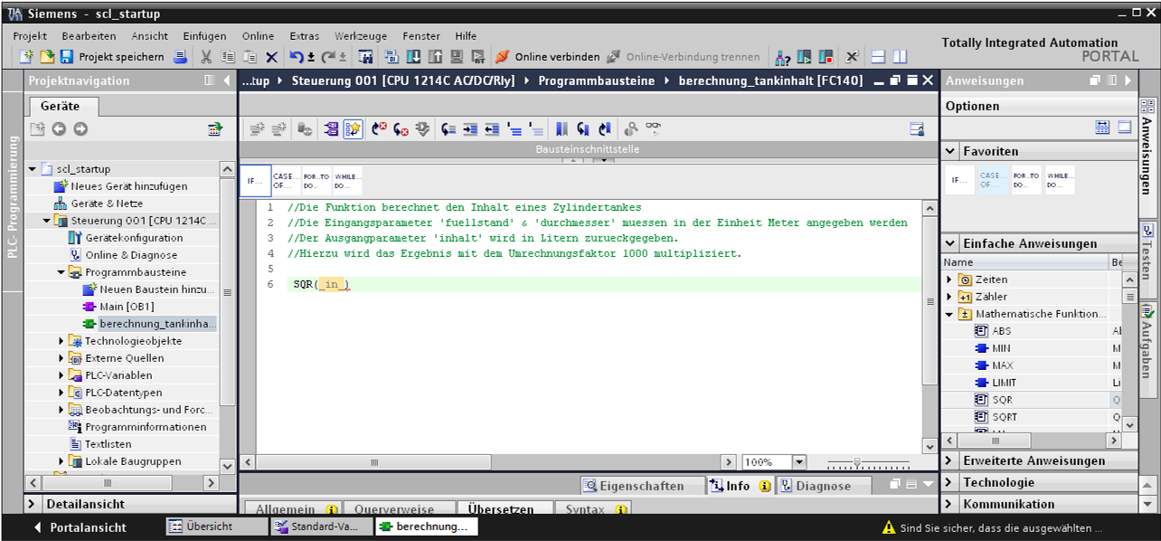Click the set bookmark icon in editor toolbar
Screen dimensions: 1161x541
point(562,129)
